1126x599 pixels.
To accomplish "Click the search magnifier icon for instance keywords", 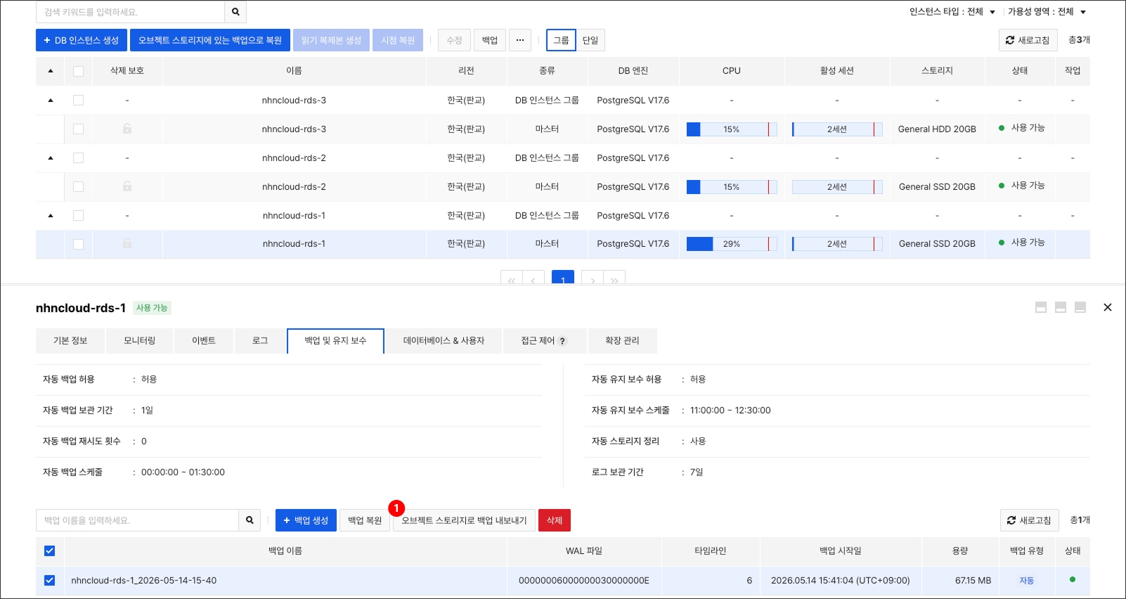I will click(x=235, y=12).
